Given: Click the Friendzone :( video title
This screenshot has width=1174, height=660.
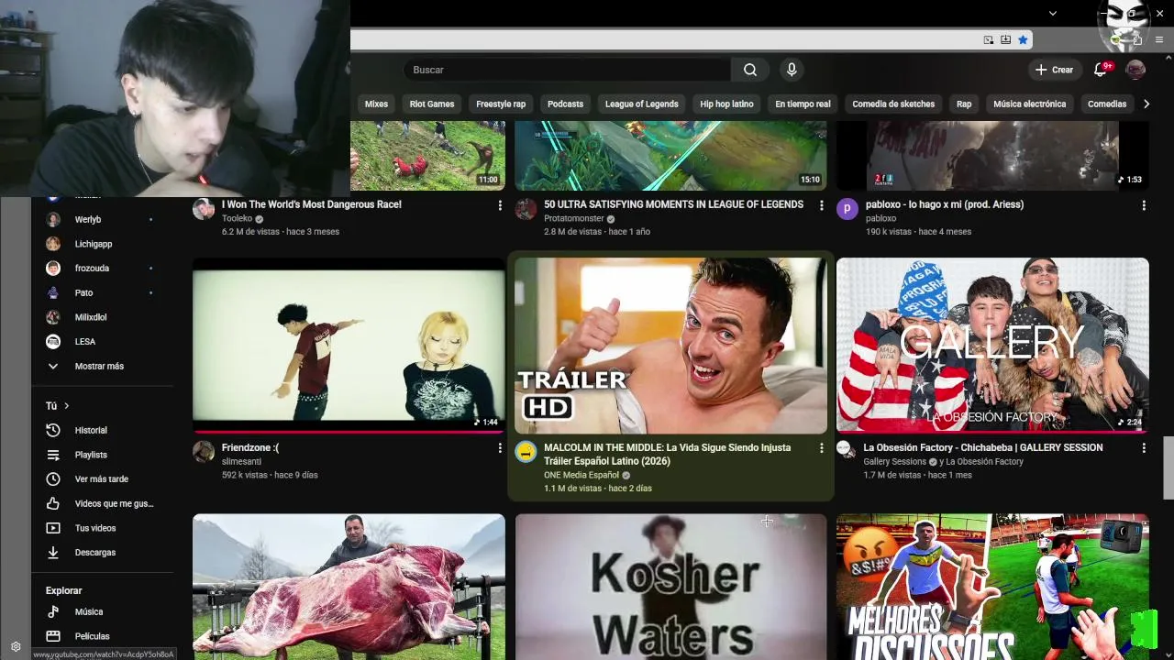Looking at the screenshot, I should (250, 448).
